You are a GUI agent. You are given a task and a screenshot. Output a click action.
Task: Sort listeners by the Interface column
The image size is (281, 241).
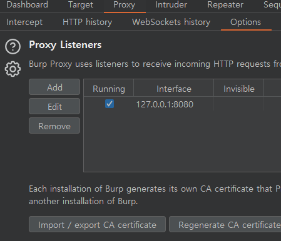(x=174, y=88)
